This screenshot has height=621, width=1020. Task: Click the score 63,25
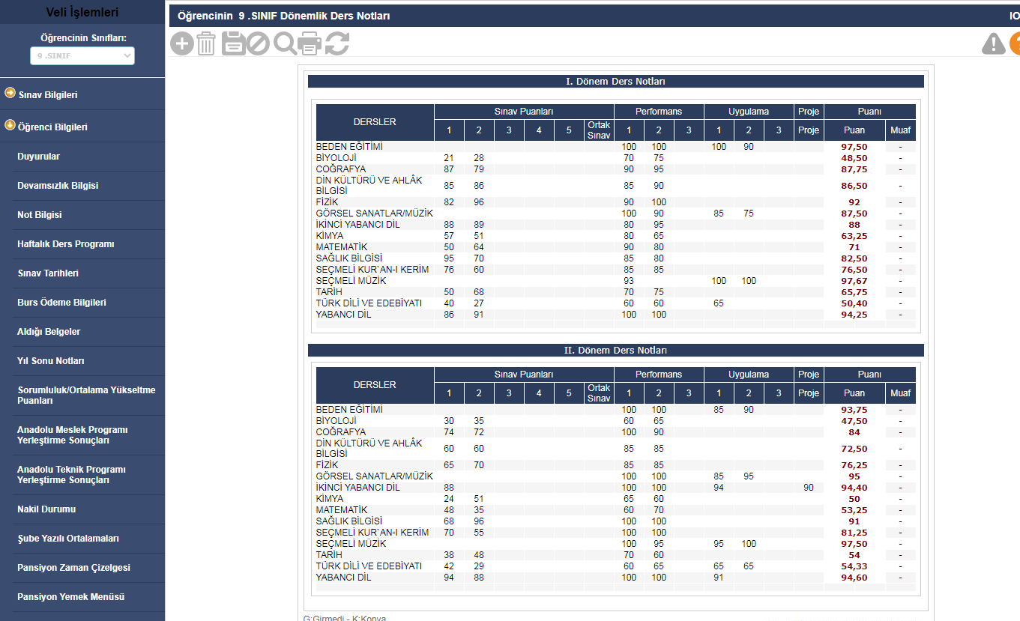pos(854,236)
